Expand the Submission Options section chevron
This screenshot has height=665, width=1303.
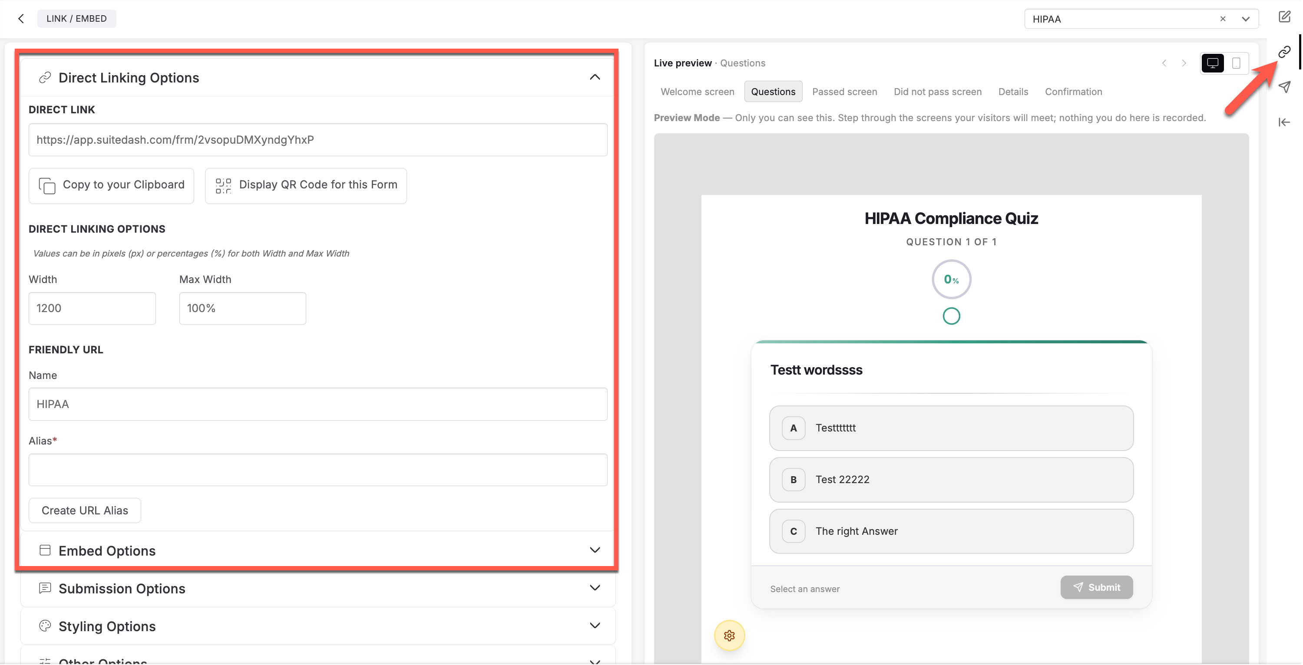(595, 588)
